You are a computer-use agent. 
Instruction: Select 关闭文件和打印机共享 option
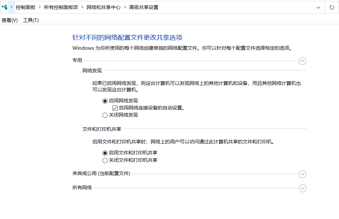pos(105,161)
